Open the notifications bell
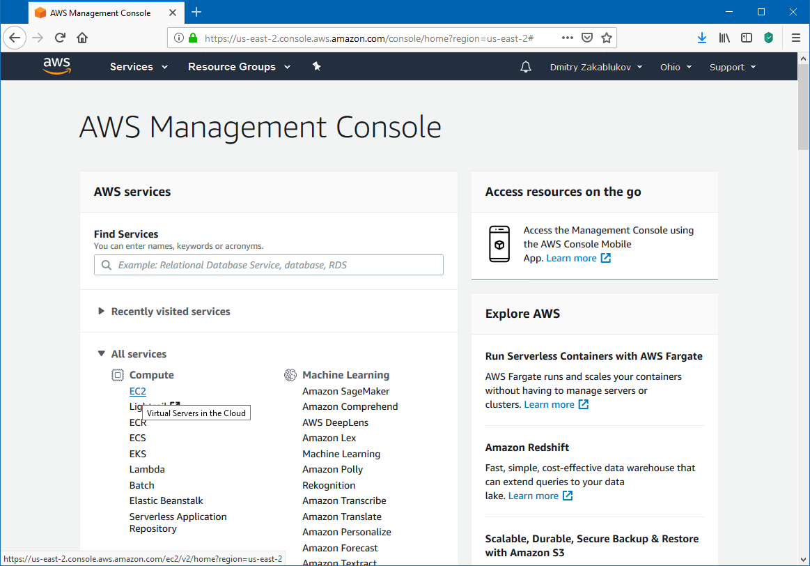The image size is (810, 566). pos(525,67)
